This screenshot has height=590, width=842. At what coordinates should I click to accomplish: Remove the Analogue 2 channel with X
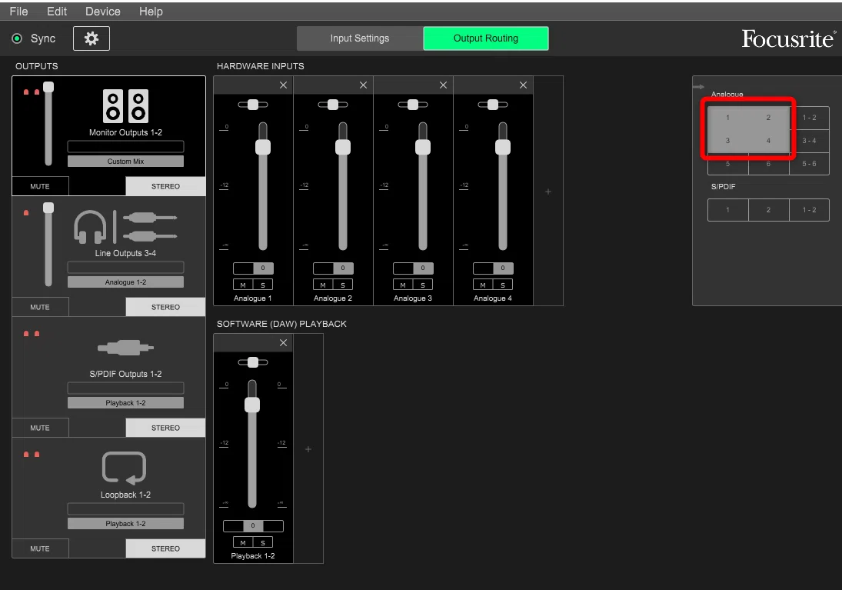pos(363,85)
